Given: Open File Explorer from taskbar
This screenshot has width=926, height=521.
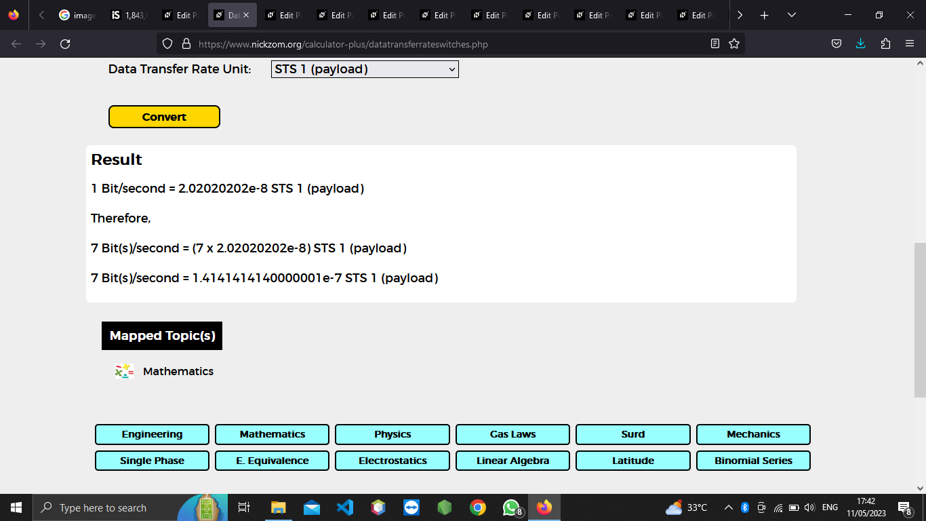Looking at the screenshot, I should coord(279,507).
